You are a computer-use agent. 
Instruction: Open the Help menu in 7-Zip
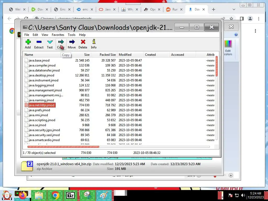click(82, 35)
